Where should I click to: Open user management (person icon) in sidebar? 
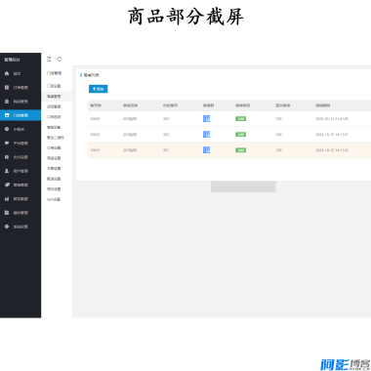click(x=21, y=171)
